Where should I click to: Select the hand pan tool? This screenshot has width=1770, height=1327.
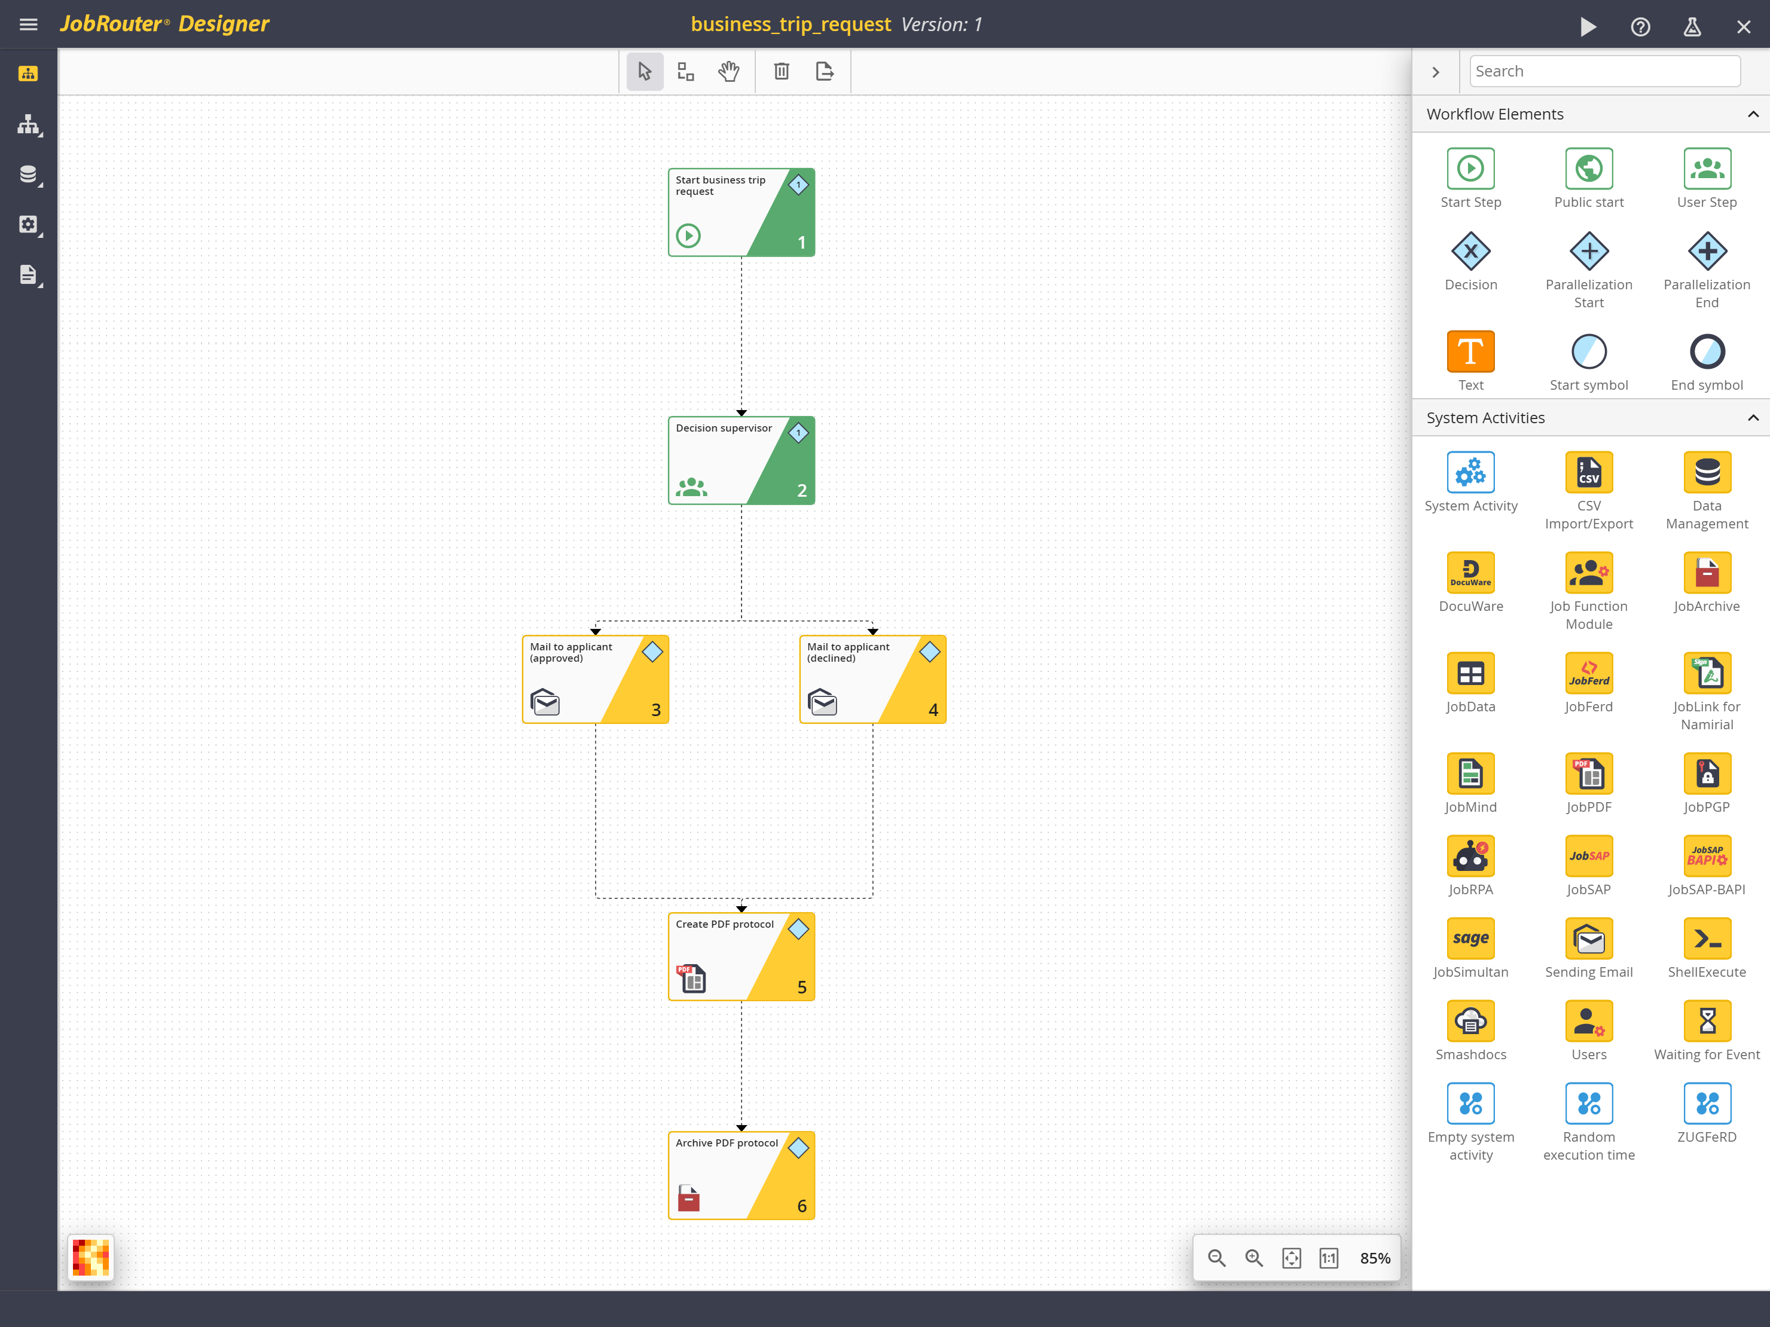(728, 72)
